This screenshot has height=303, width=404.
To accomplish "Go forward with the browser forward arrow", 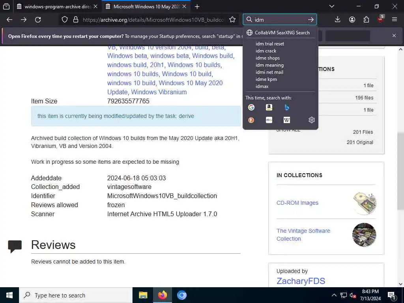I will [x=24, y=20].
